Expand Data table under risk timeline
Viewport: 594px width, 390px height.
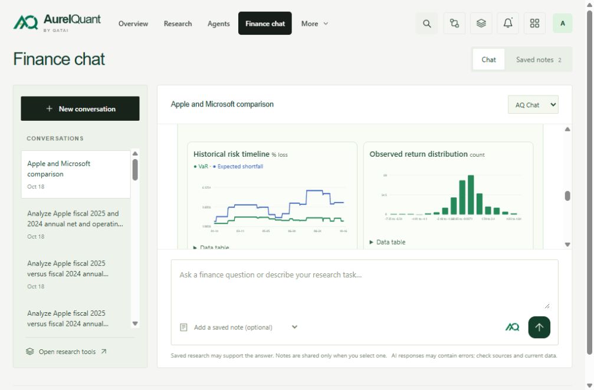pos(211,247)
